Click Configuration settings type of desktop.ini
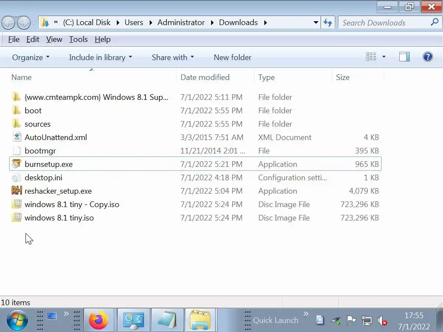This screenshot has height=332, width=443. [x=292, y=178]
